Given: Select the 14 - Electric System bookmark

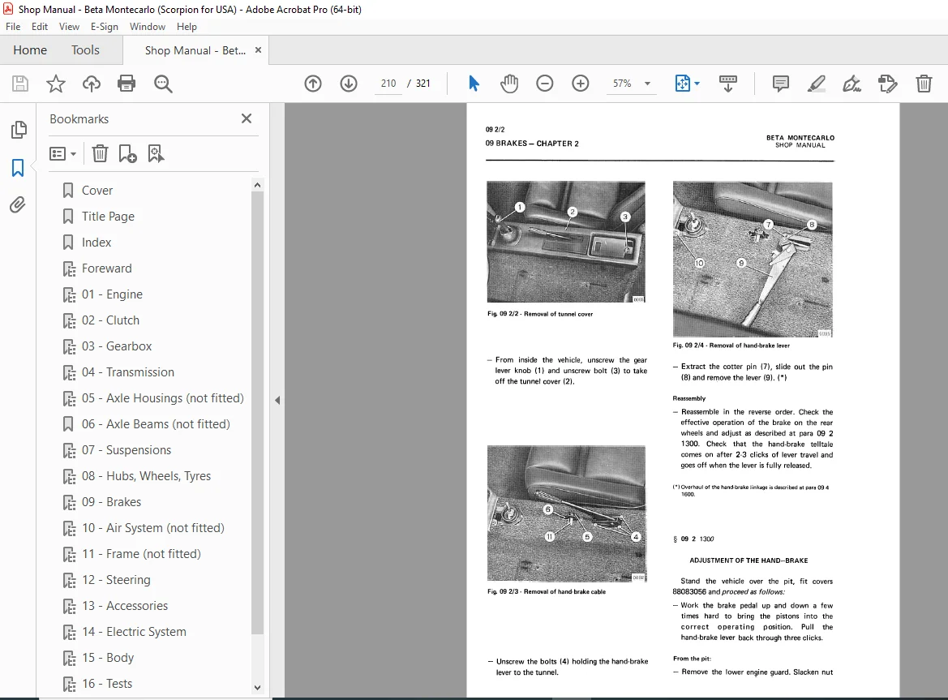Looking at the screenshot, I should [x=135, y=633].
